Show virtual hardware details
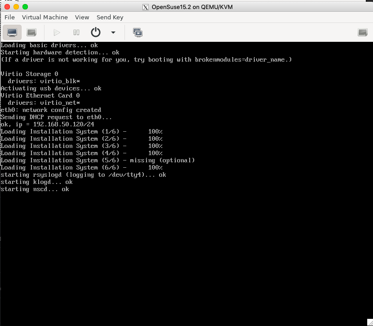The height and width of the screenshot is (326, 373). (31, 32)
